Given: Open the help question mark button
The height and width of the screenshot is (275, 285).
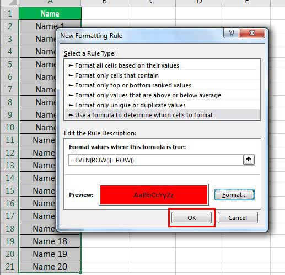Looking at the screenshot, I should coord(231,33).
